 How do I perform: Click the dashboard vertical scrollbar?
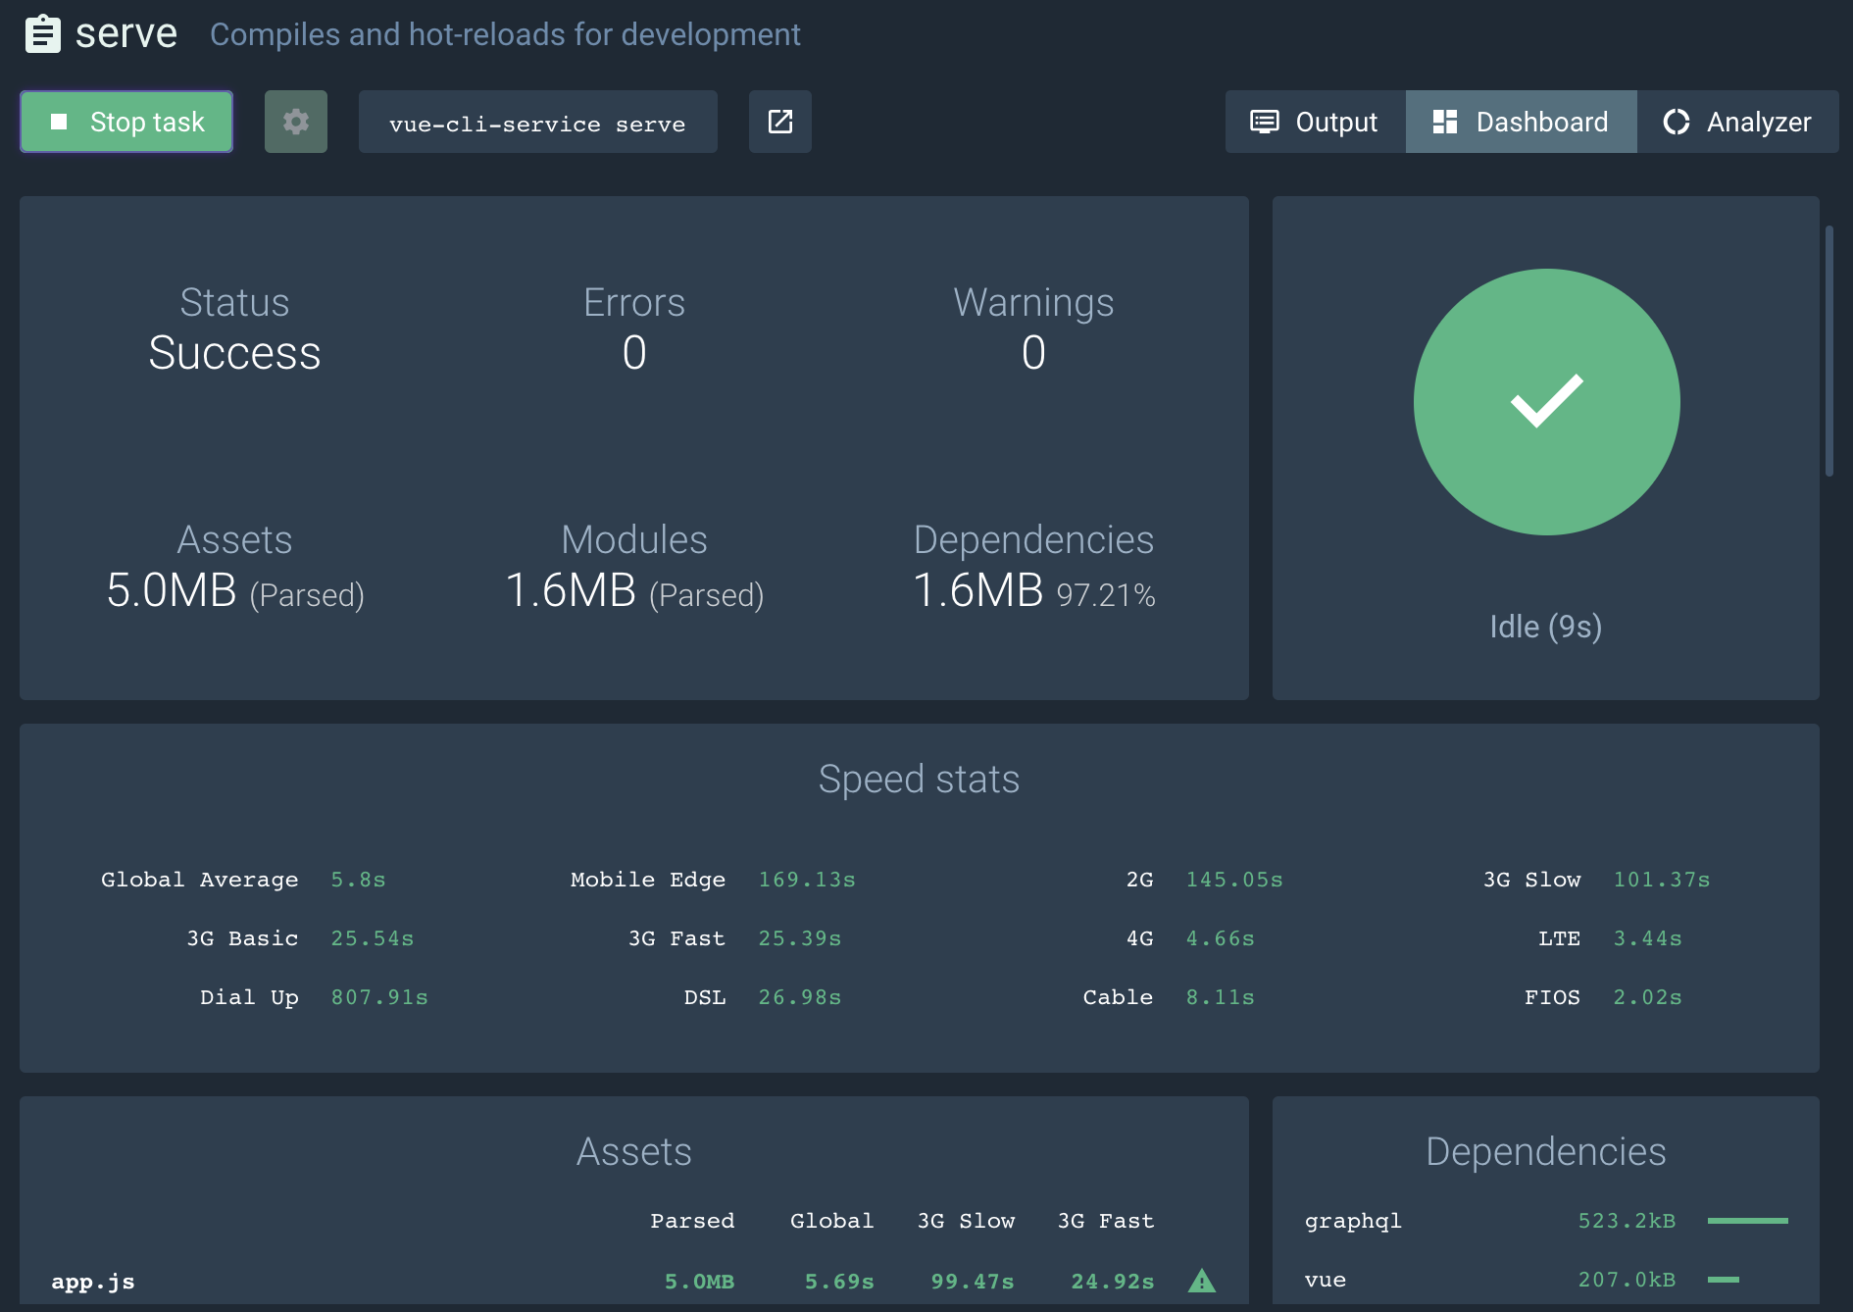1828,351
